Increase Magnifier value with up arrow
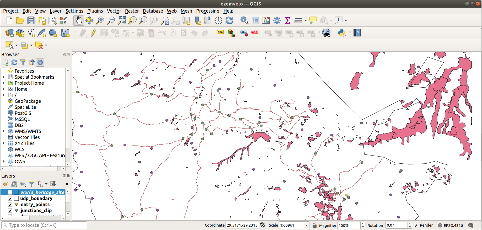 click(363, 224)
